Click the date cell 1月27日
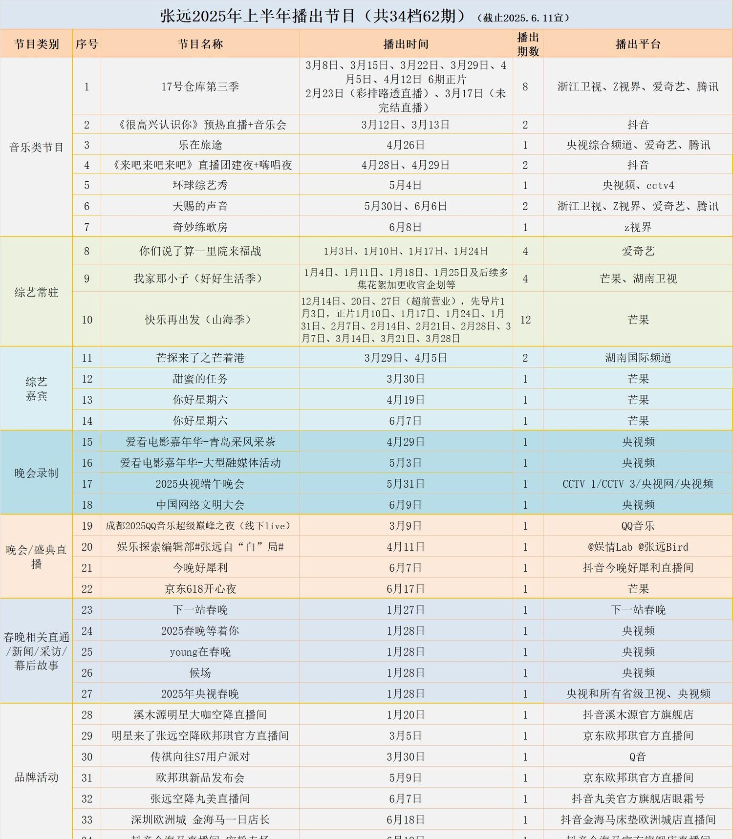 [406, 610]
